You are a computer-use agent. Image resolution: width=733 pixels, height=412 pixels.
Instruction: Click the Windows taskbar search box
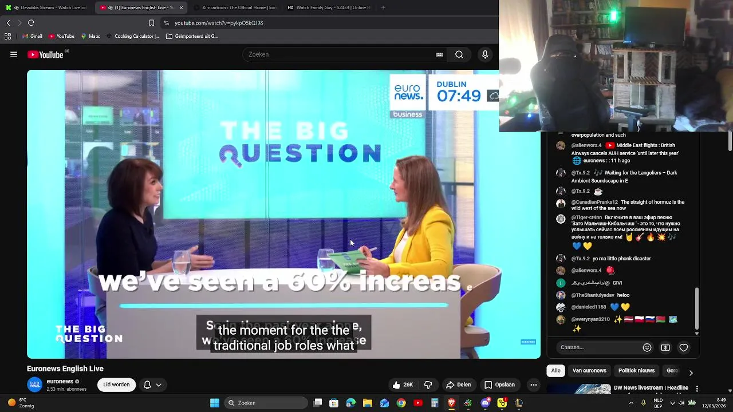click(265, 403)
